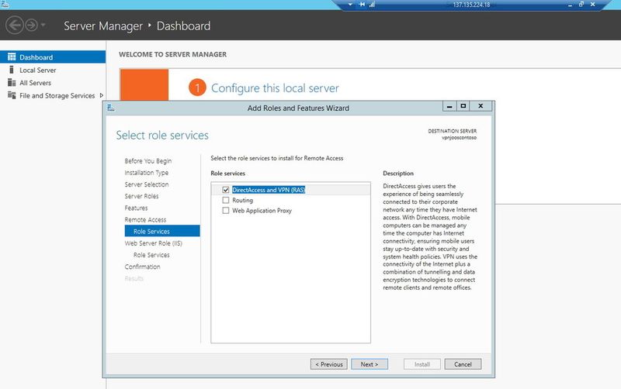Restore the remote session window
The image size is (621, 389).
coord(581,5)
